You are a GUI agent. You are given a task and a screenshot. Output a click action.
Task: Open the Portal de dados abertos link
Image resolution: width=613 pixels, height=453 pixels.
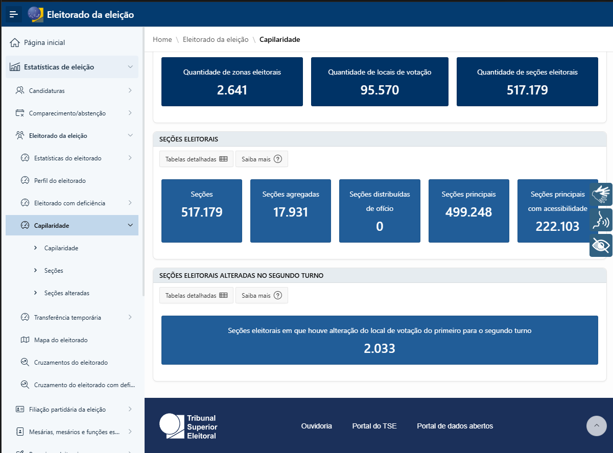[455, 426]
